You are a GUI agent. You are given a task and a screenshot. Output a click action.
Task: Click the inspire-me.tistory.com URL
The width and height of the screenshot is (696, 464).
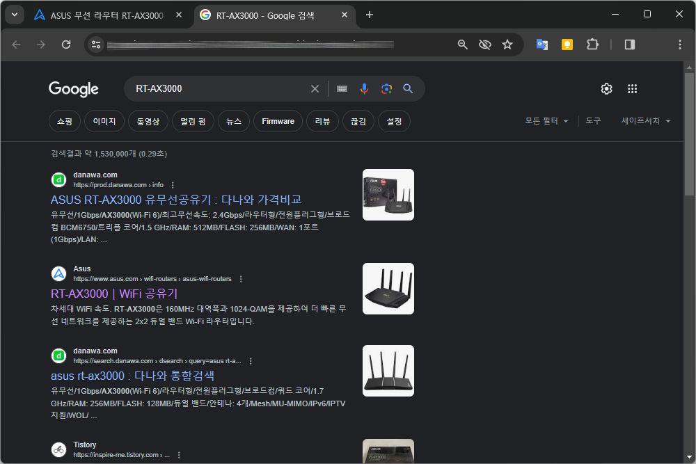pyautogui.click(x=121, y=455)
